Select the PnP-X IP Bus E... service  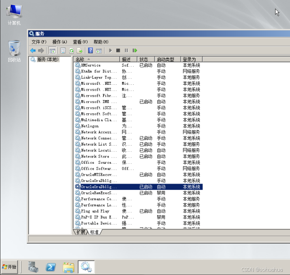point(139,218)
